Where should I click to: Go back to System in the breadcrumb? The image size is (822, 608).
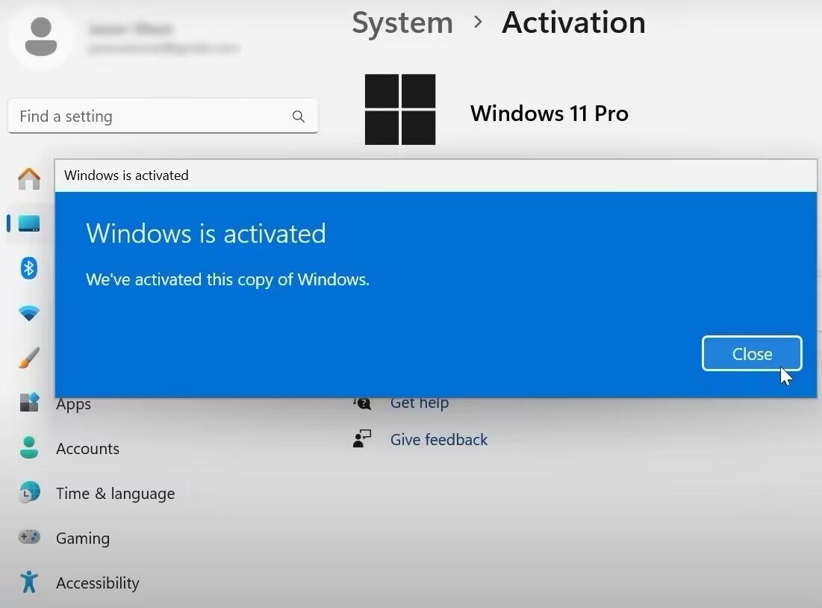coord(402,22)
